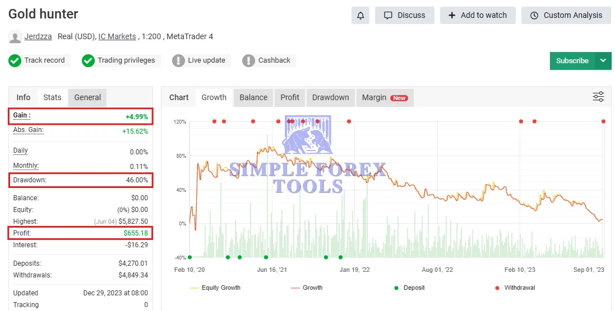Click the plus icon in Add to watch

coord(452,15)
